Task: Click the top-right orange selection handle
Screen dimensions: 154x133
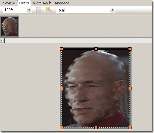Action: click(130, 49)
